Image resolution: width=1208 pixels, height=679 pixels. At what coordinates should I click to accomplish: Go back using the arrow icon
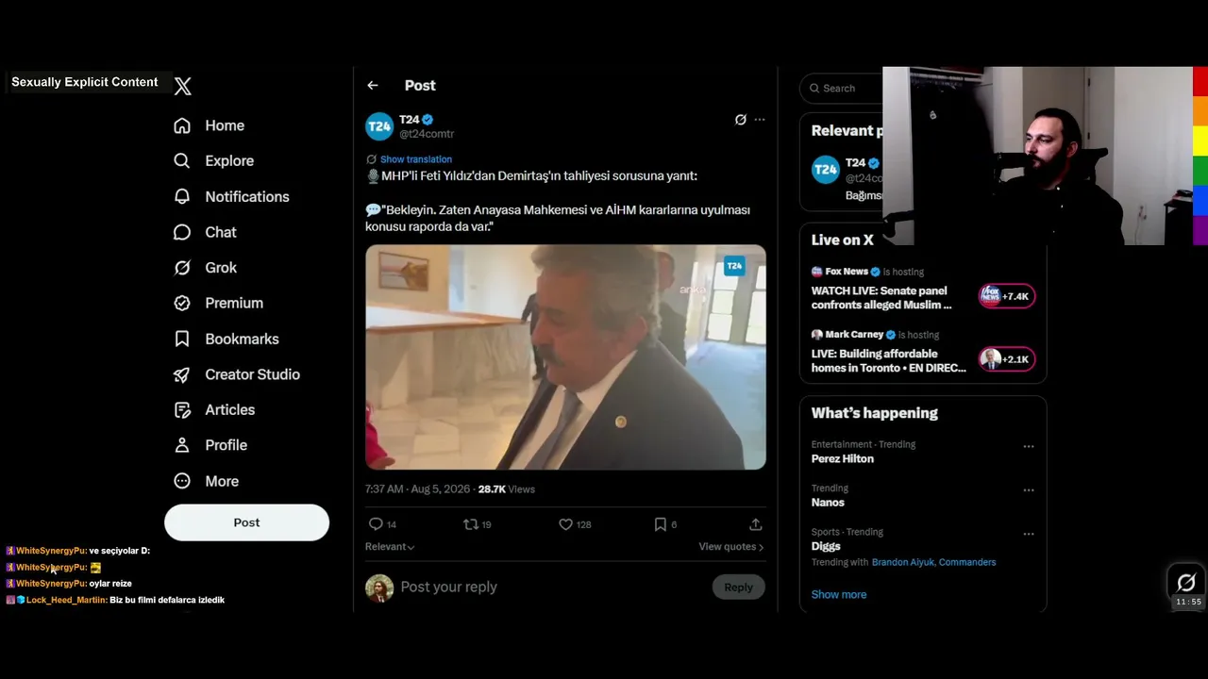click(373, 86)
